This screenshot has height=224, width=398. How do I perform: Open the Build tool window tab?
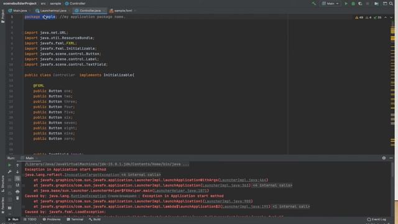click(x=95, y=219)
